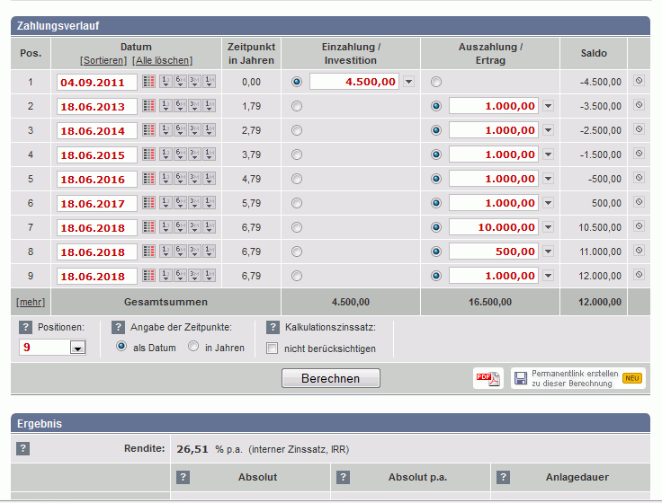Open amount dropdown arrow in position 9
662x503 pixels.
coord(548,276)
